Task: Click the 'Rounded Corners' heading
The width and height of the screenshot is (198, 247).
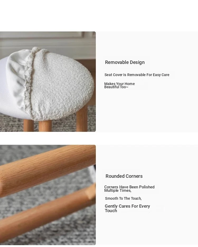Action: pyautogui.click(x=124, y=176)
